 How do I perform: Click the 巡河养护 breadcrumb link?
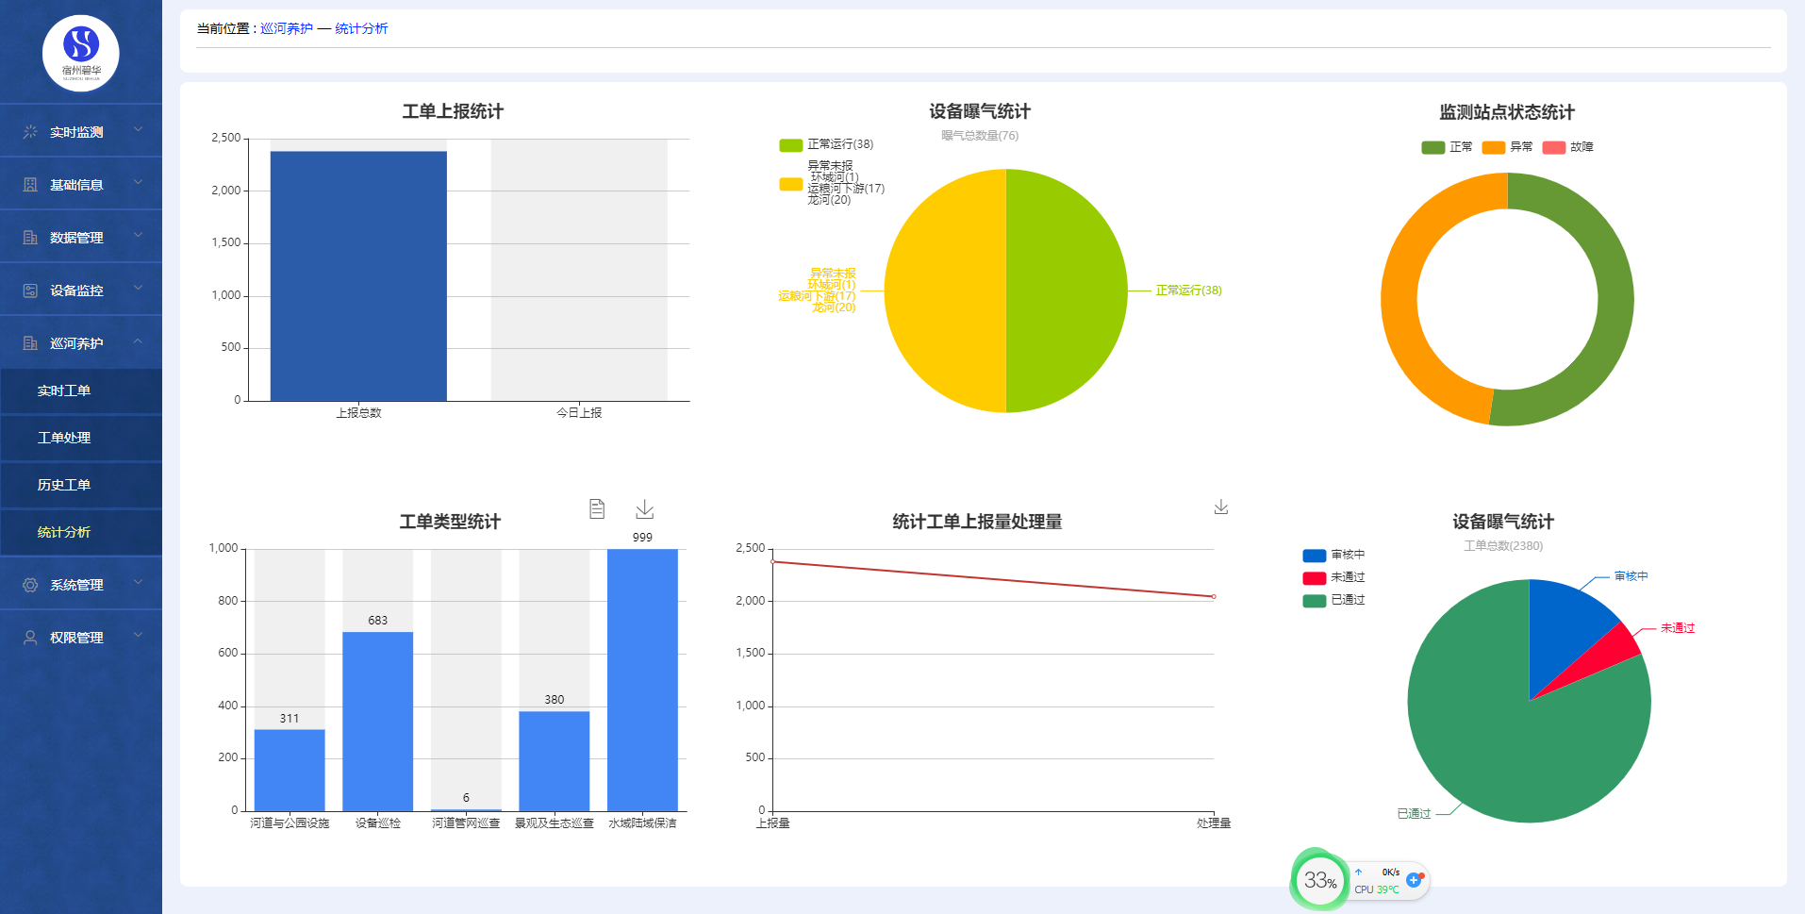[x=287, y=28]
